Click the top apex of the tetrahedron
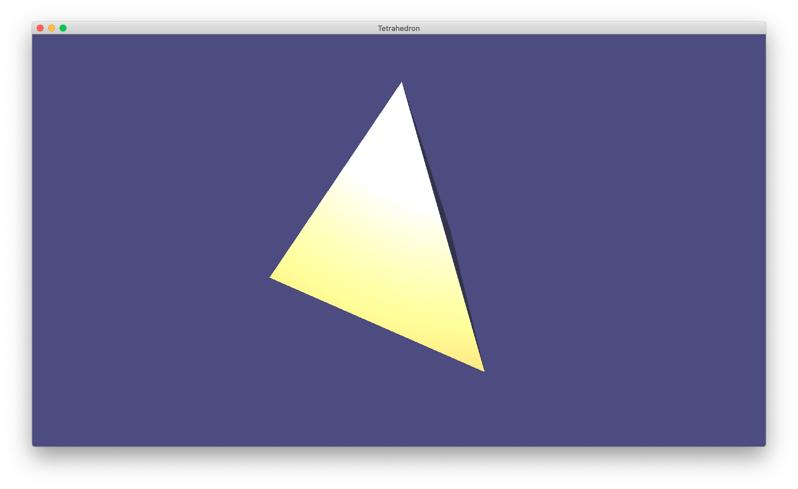798x489 pixels. coord(401,84)
